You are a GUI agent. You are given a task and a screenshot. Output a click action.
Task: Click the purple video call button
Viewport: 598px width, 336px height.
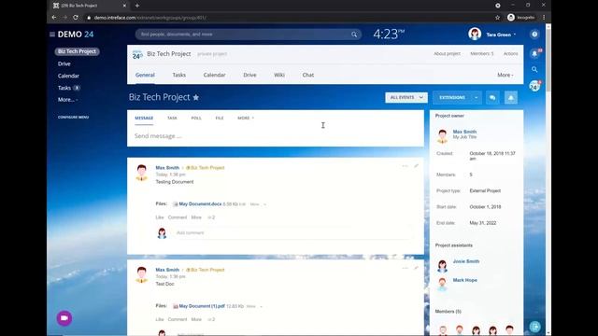click(x=64, y=318)
